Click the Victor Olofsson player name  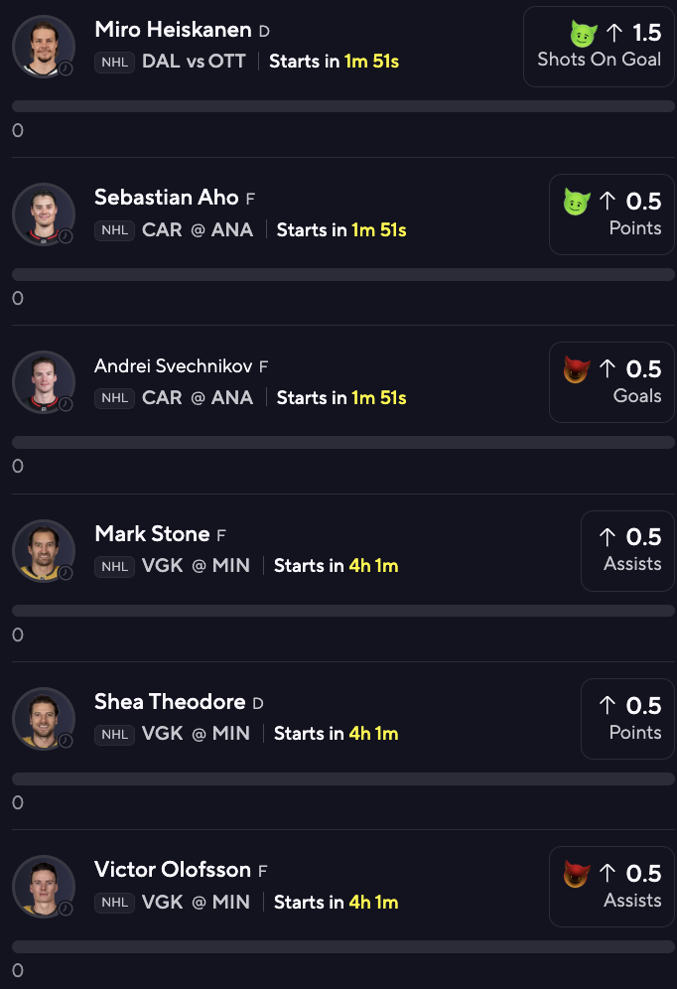tap(172, 870)
